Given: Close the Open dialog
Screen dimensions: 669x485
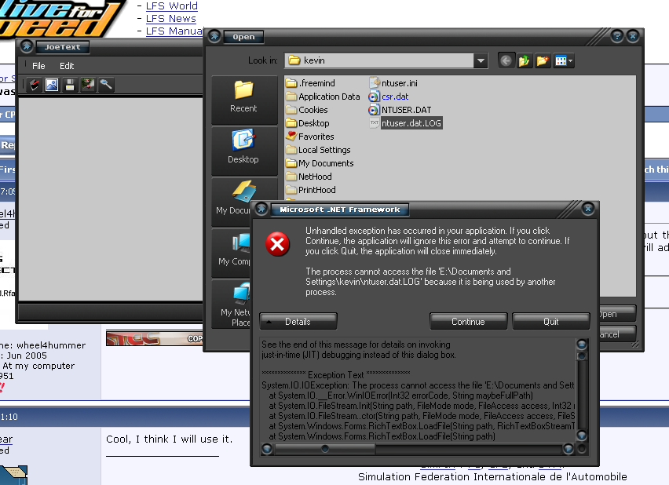Looking at the screenshot, I should point(633,36).
